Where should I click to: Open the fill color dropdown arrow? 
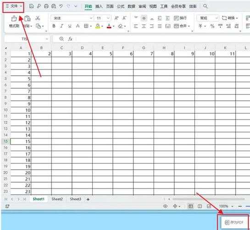(x=102, y=26)
